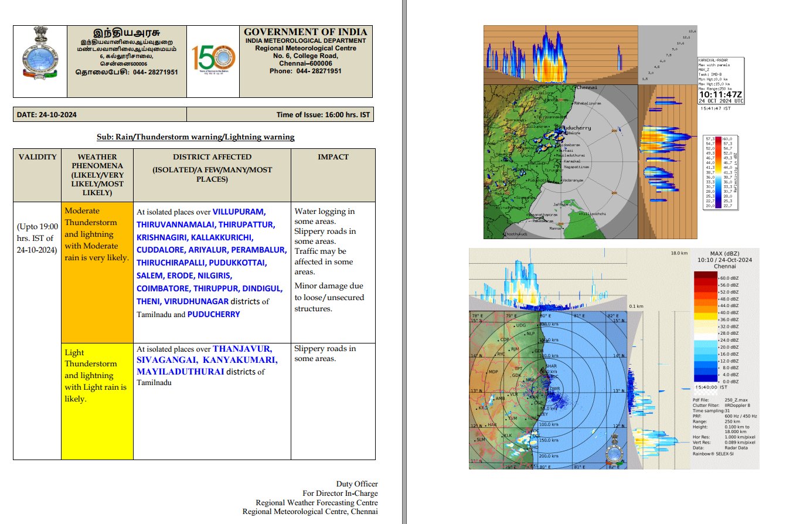Click the 'Regional Meteorological Centre, Chennai' footer line

click(x=310, y=512)
